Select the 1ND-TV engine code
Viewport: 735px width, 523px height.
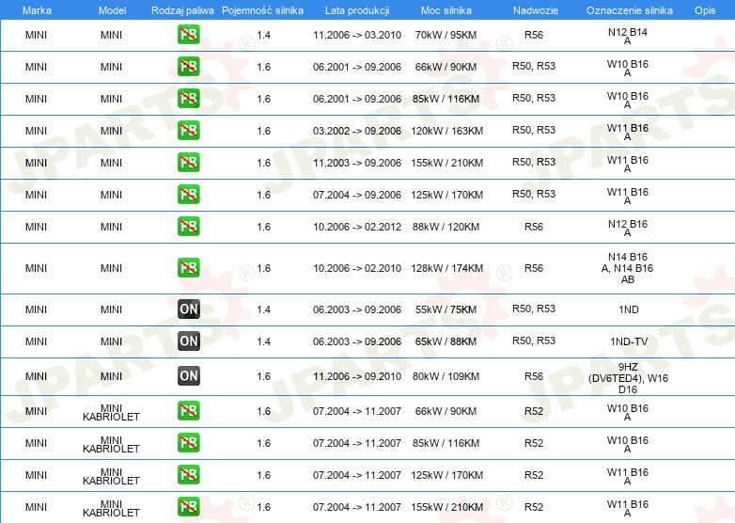(629, 341)
